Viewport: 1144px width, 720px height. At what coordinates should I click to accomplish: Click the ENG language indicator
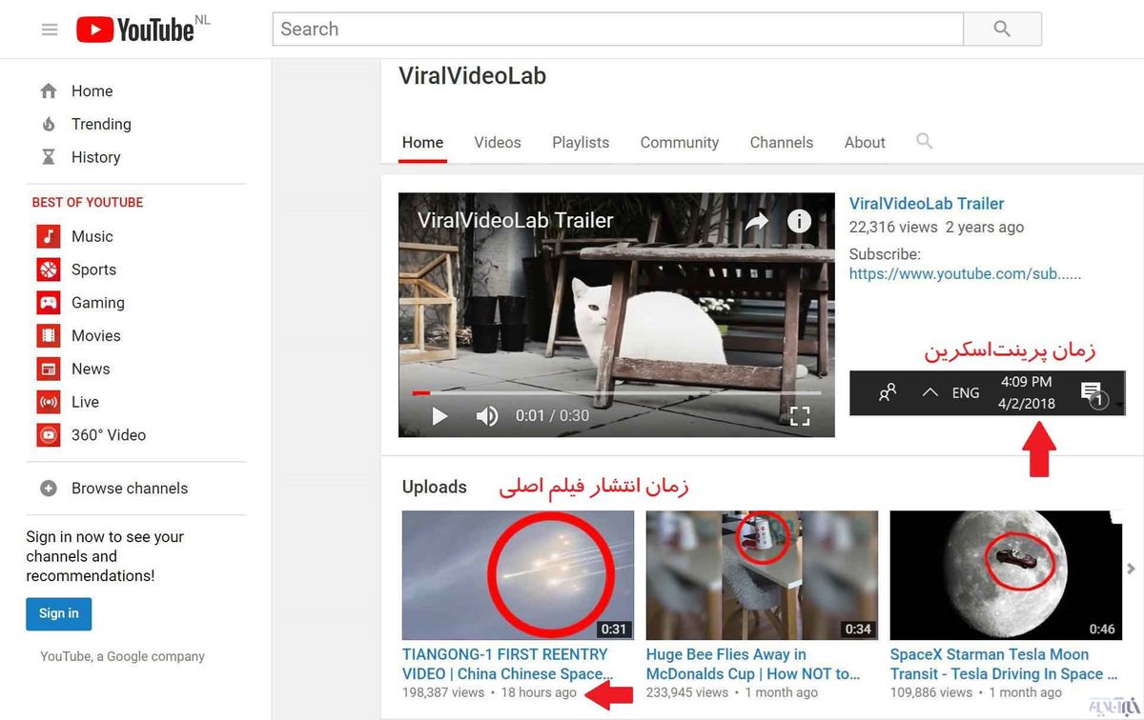point(966,392)
